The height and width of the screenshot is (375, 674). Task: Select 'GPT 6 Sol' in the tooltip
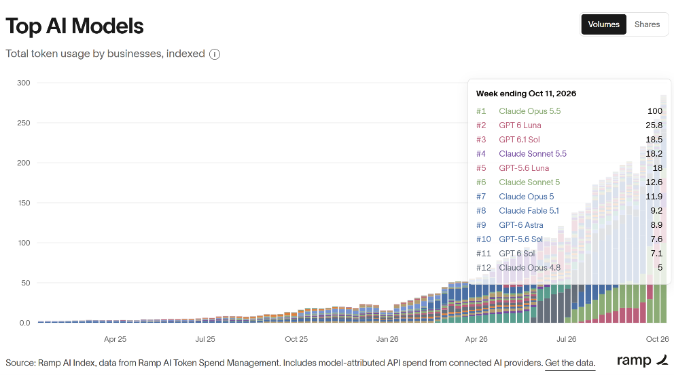point(516,254)
